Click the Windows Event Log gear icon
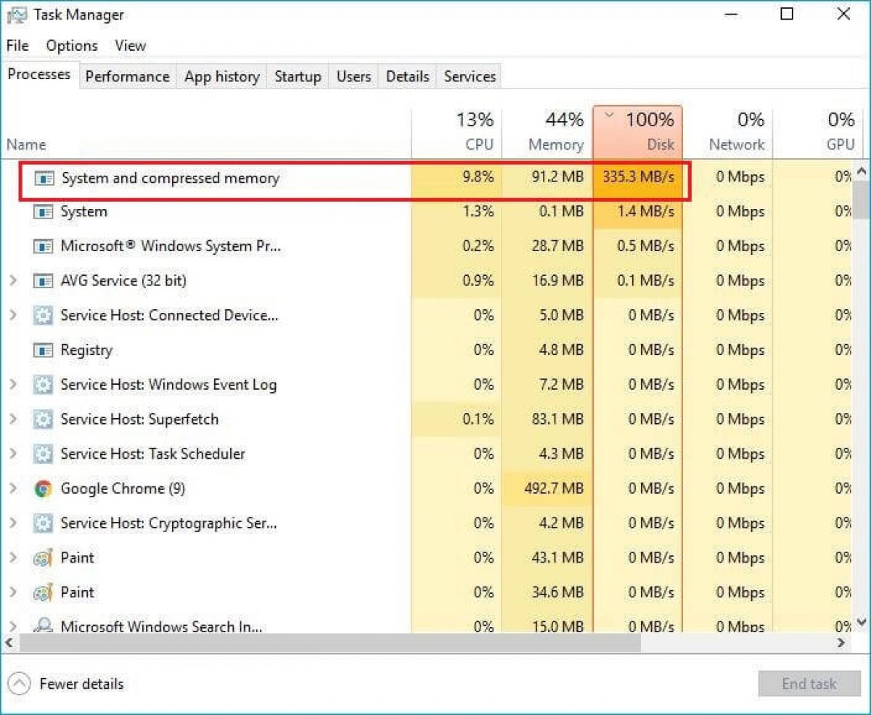Image resolution: width=871 pixels, height=715 pixels. (x=44, y=385)
